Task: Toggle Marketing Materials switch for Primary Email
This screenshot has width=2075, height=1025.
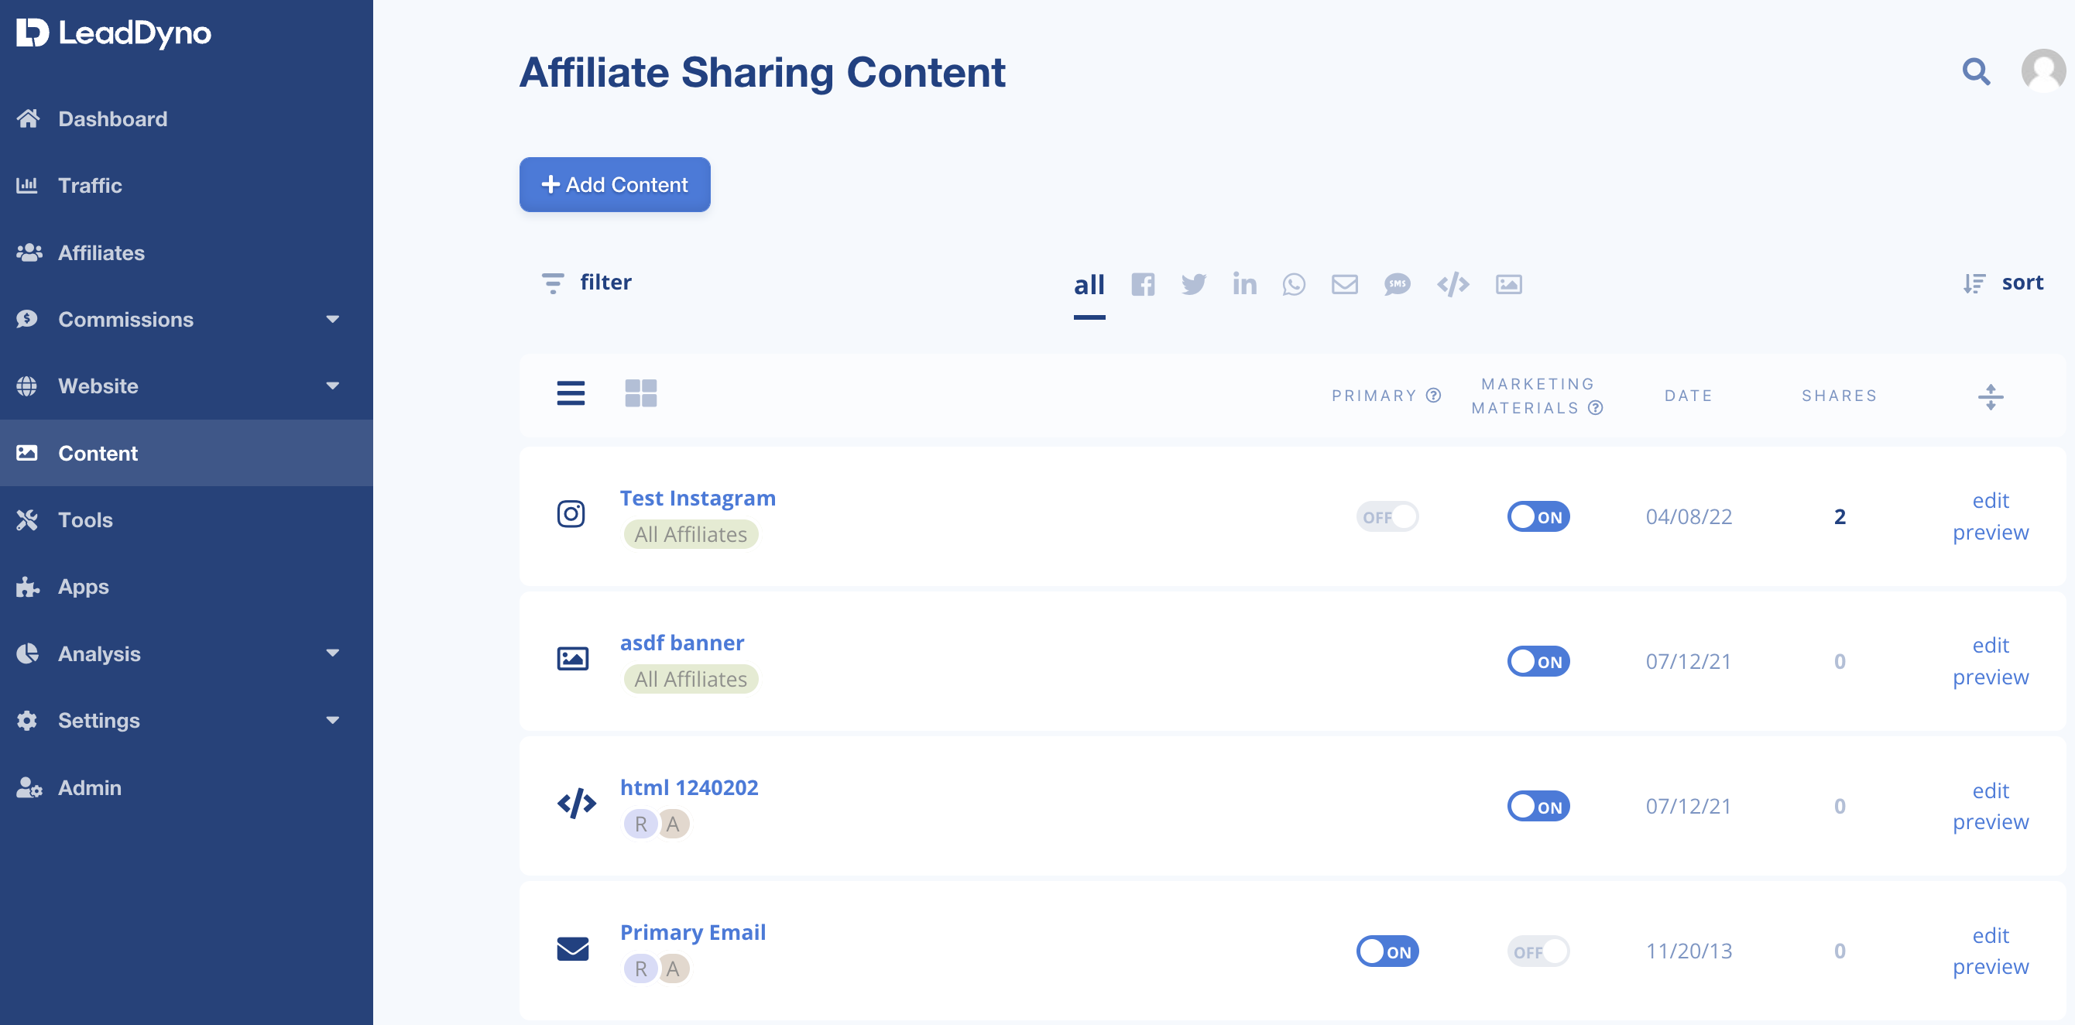Action: click(1538, 951)
